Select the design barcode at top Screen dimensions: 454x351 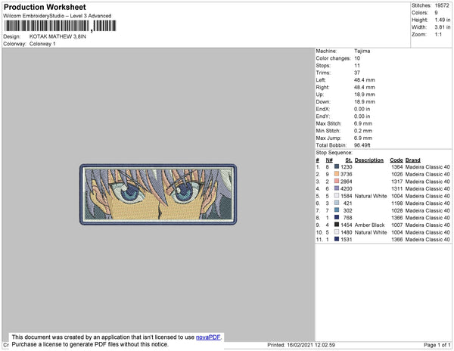click(x=61, y=26)
